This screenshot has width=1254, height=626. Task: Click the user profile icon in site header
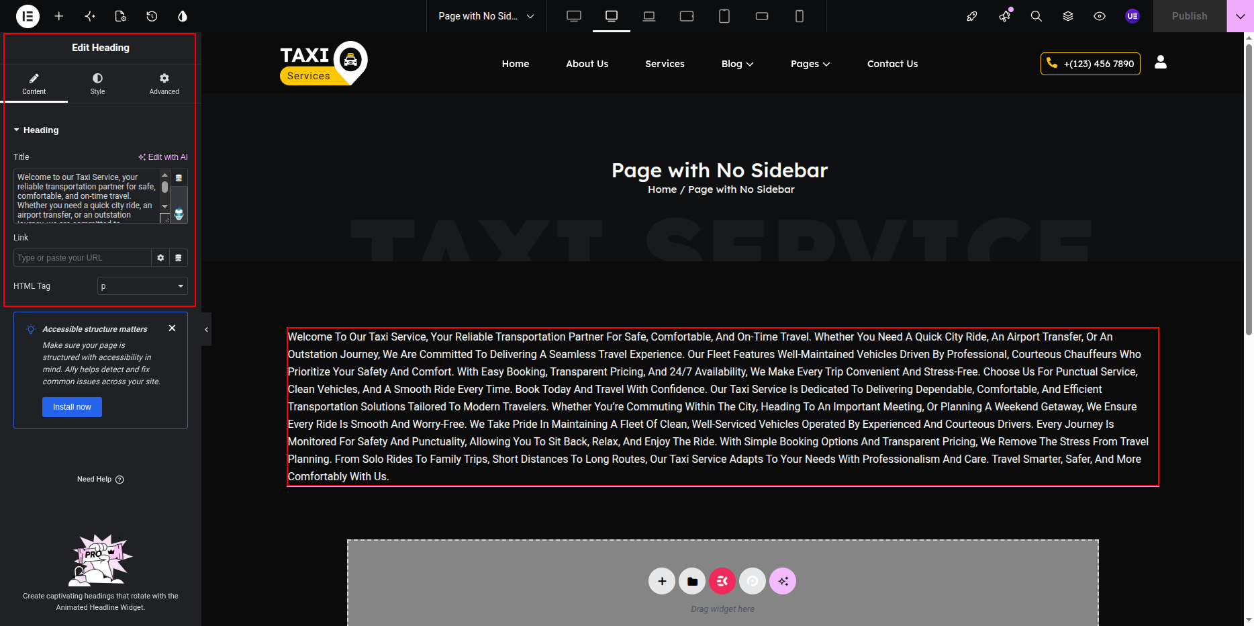tap(1161, 62)
